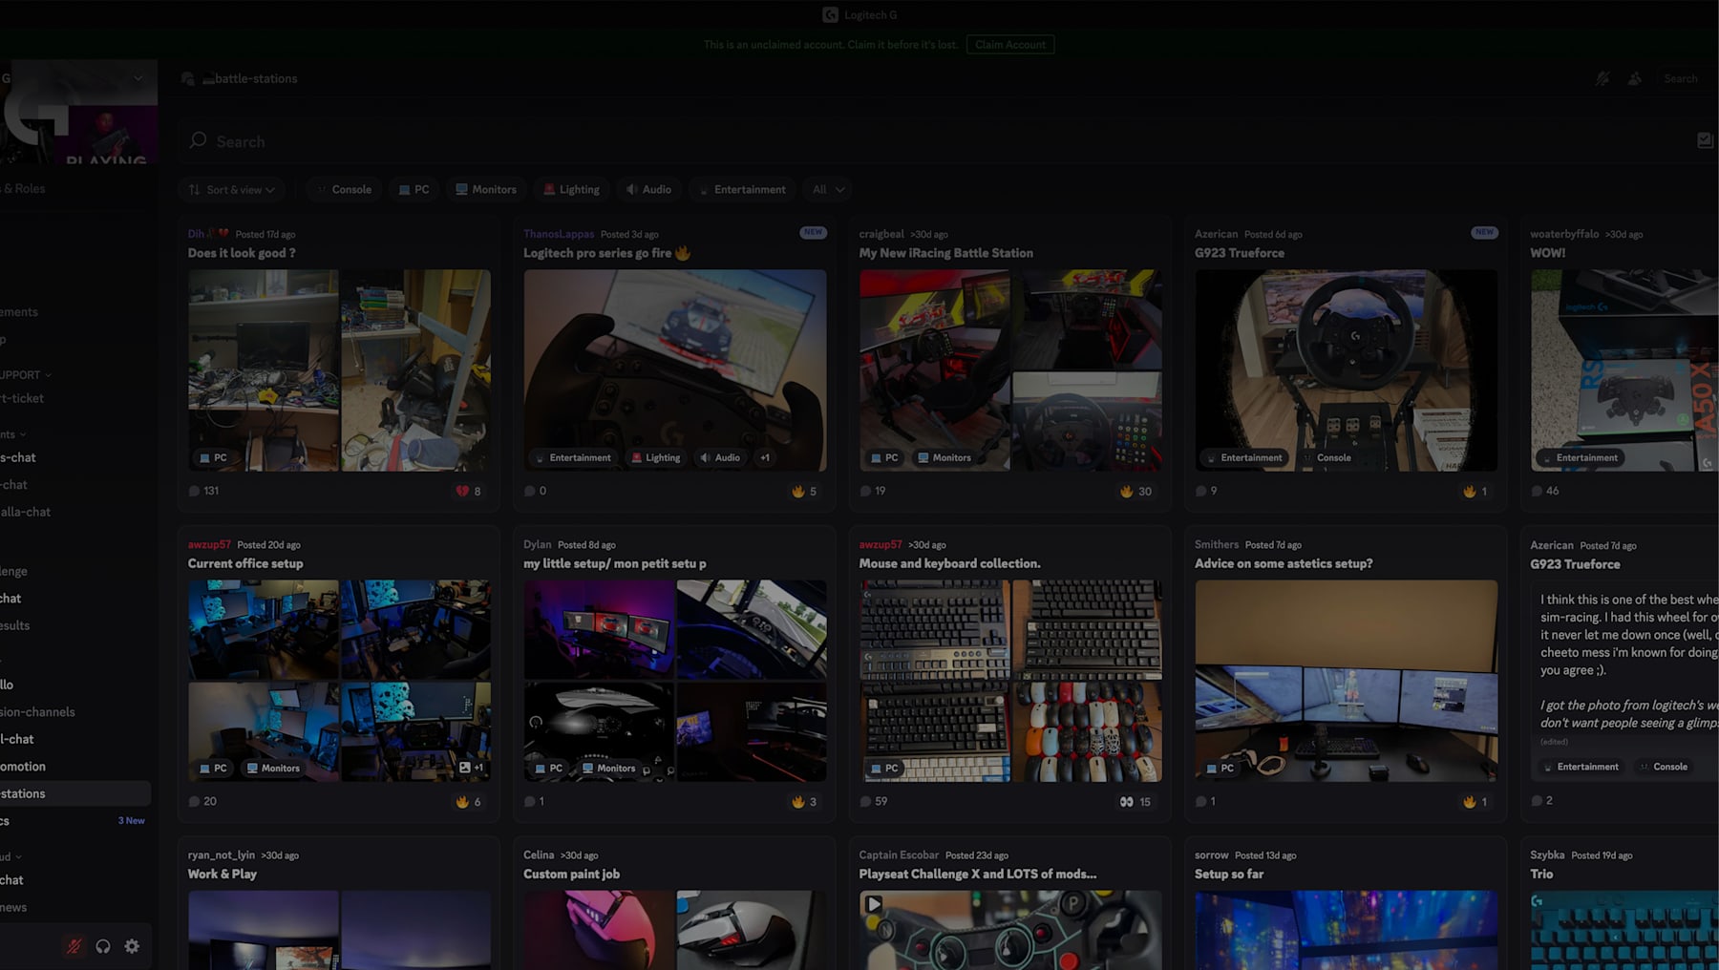Toggle notification bell for battle-stations channel
The image size is (1719, 970).
coord(1602,78)
